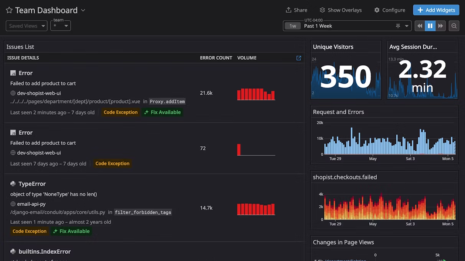Click the pin icon in time selector
The height and width of the screenshot is (261, 465).
pyautogui.click(x=398, y=26)
